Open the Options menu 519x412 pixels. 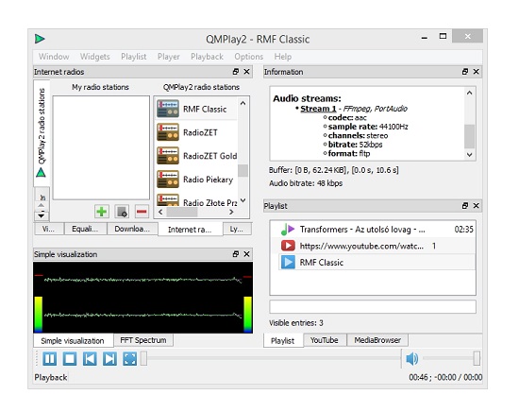[248, 57]
